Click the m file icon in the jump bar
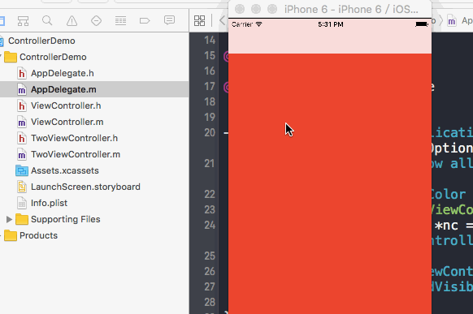 pyautogui.click(x=452, y=21)
